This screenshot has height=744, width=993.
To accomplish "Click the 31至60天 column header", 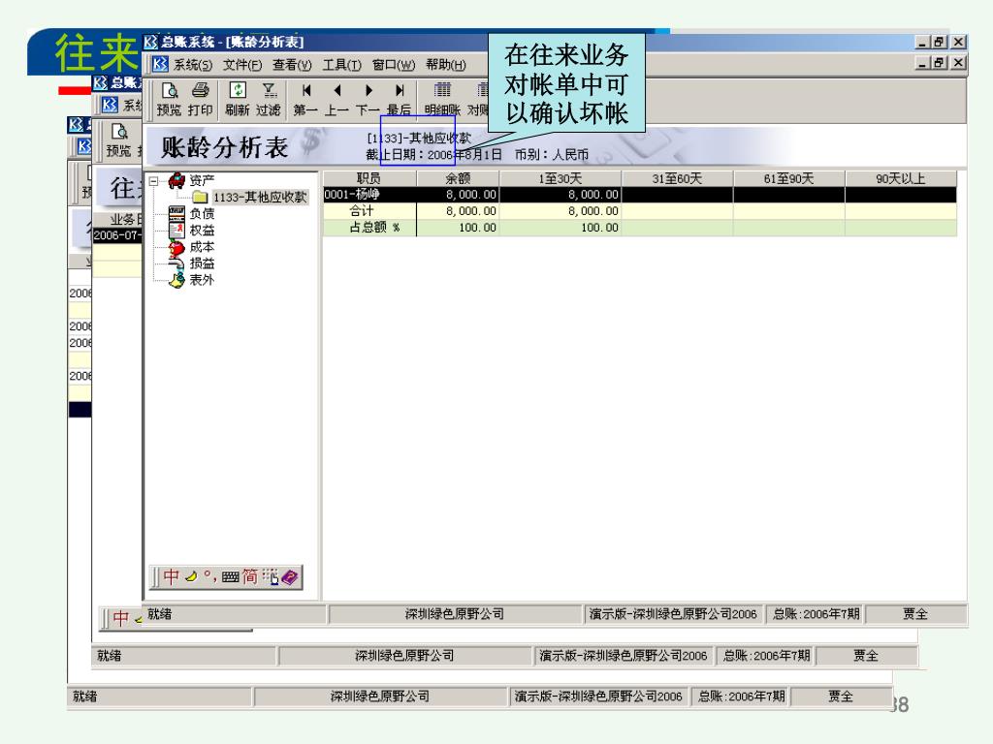I will (677, 178).
